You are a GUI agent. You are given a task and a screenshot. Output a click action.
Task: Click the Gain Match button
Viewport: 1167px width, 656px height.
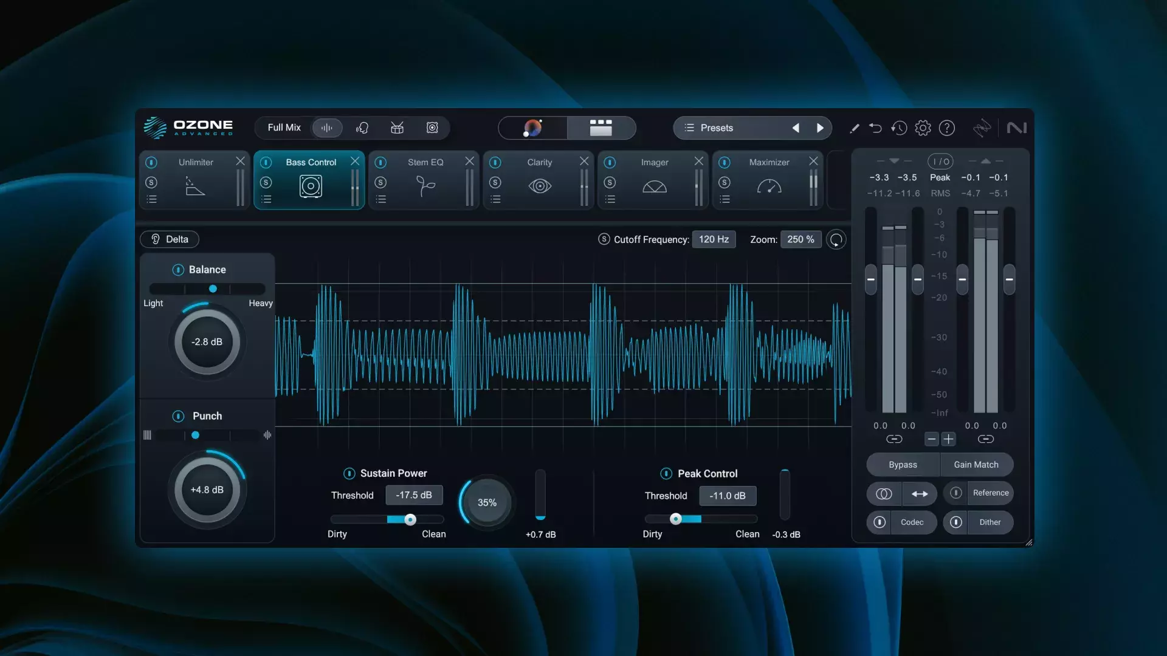click(976, 465)
